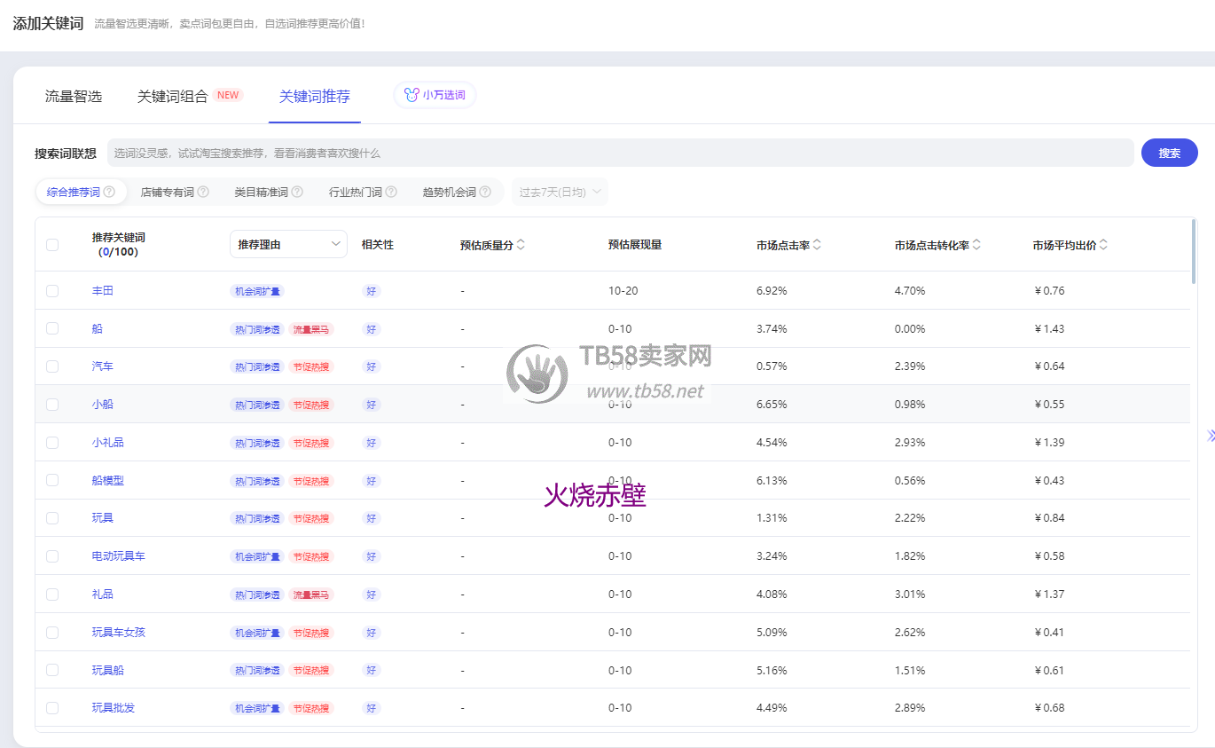
Task: Click keyword link 船模型
Action: (108, 480)
